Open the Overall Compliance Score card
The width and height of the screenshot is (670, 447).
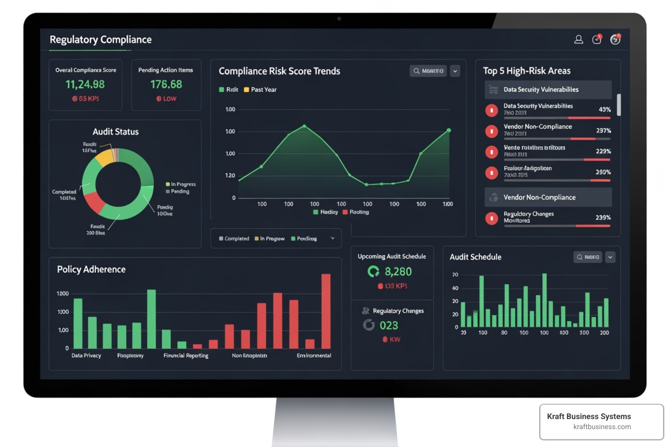[85, 85]
